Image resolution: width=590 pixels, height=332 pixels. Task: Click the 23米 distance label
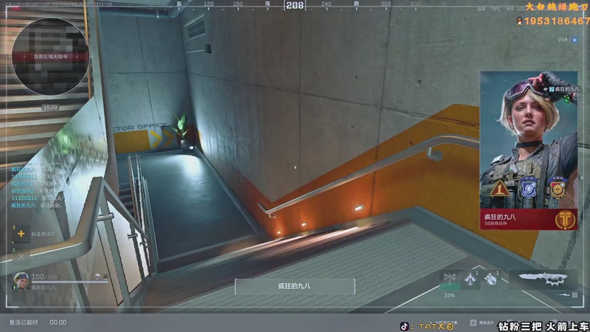(563, 40)
